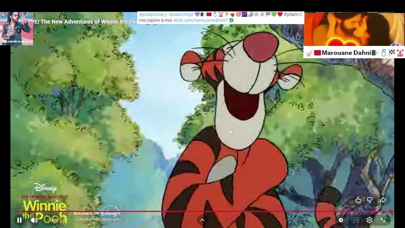Click the verified checkmark badge in overlay
The height and width of the screenshot is (228, 405).
pos(231,20)
